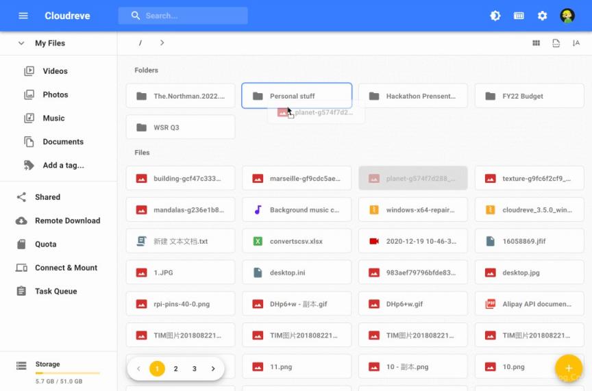Select the 10.png file
The height and width of the screenshot is (391, 592).
[x=530, y=366]
